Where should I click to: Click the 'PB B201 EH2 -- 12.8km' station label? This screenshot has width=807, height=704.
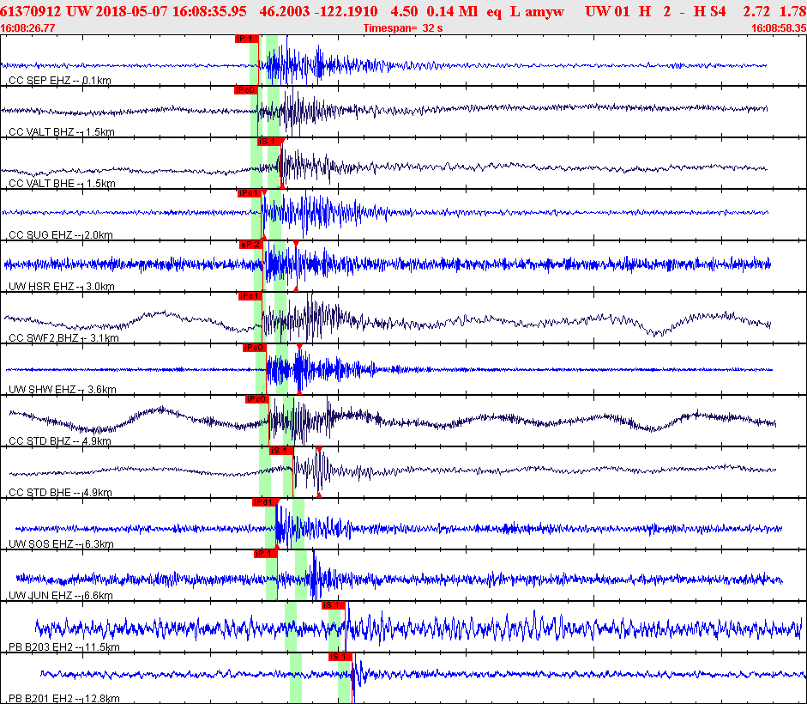point(64,699)
